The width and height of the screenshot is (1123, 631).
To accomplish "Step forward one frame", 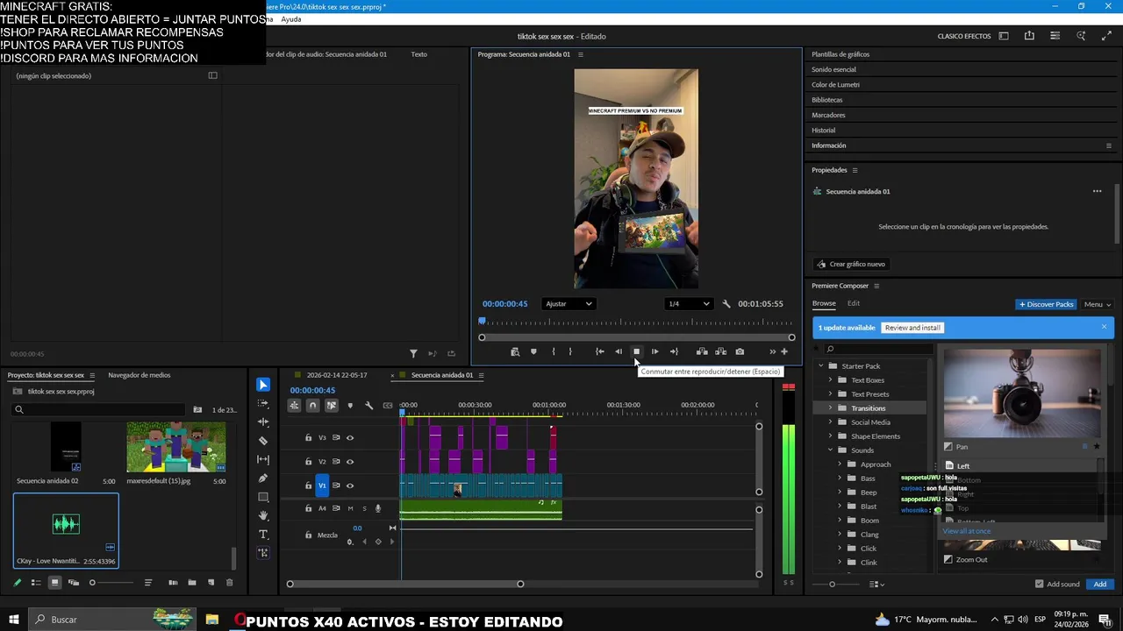I will (654, 351).
